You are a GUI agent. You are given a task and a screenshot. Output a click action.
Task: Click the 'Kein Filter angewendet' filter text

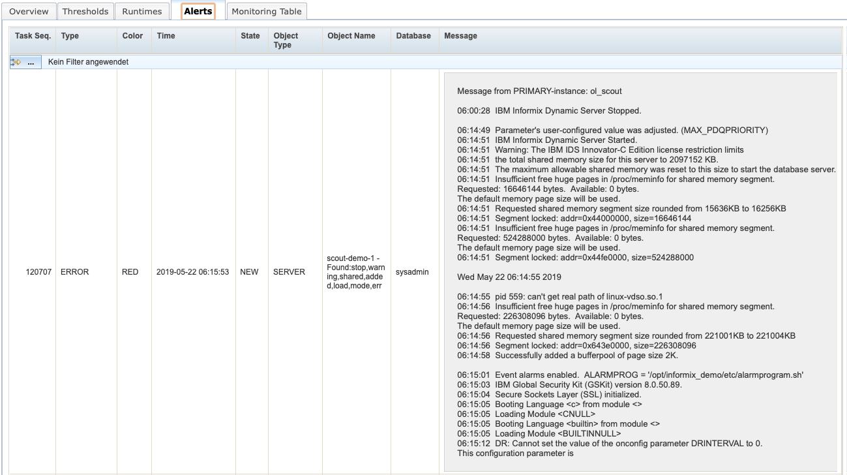click(x=88, y=62)
